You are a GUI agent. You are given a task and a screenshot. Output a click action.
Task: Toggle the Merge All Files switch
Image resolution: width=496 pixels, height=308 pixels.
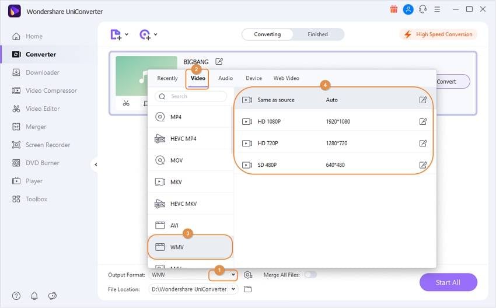(310, 275)
